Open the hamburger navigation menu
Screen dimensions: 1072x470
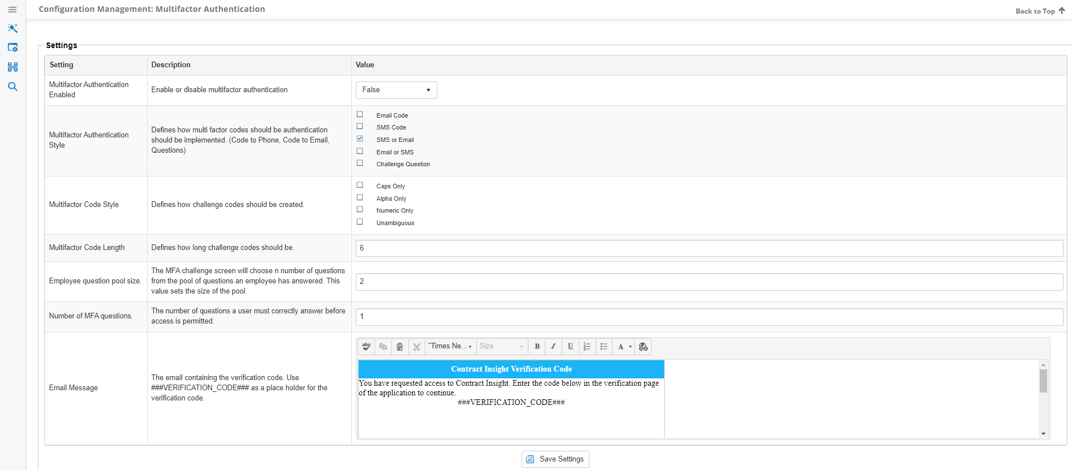click(x=12, y=10)
